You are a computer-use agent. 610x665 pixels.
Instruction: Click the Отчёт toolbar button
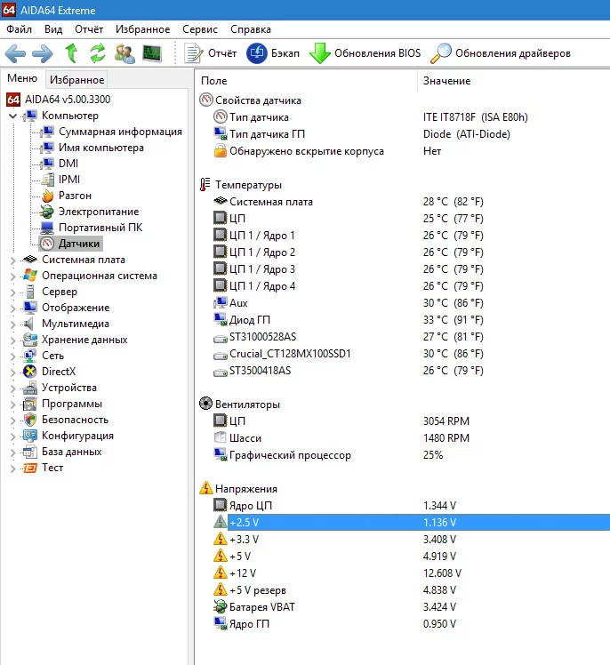pyautogui.click(x=211, y=53)
